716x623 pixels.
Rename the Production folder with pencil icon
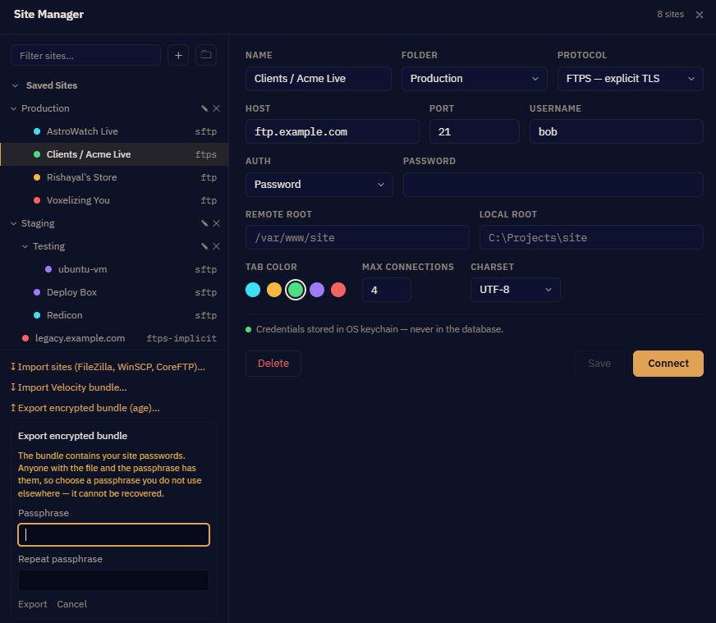click(204, 108)
